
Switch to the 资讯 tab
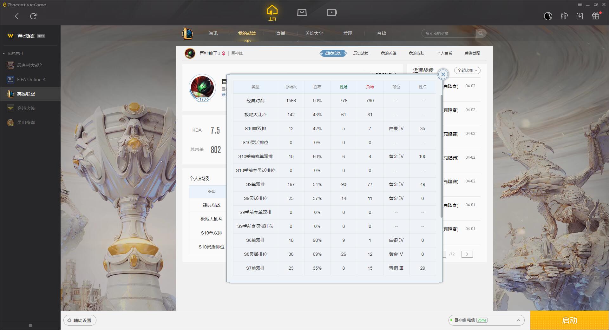point(213,33)
